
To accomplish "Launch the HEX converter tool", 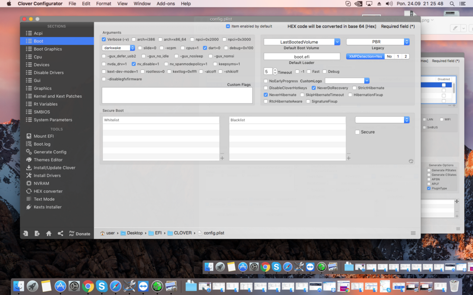I will (48, 191).
